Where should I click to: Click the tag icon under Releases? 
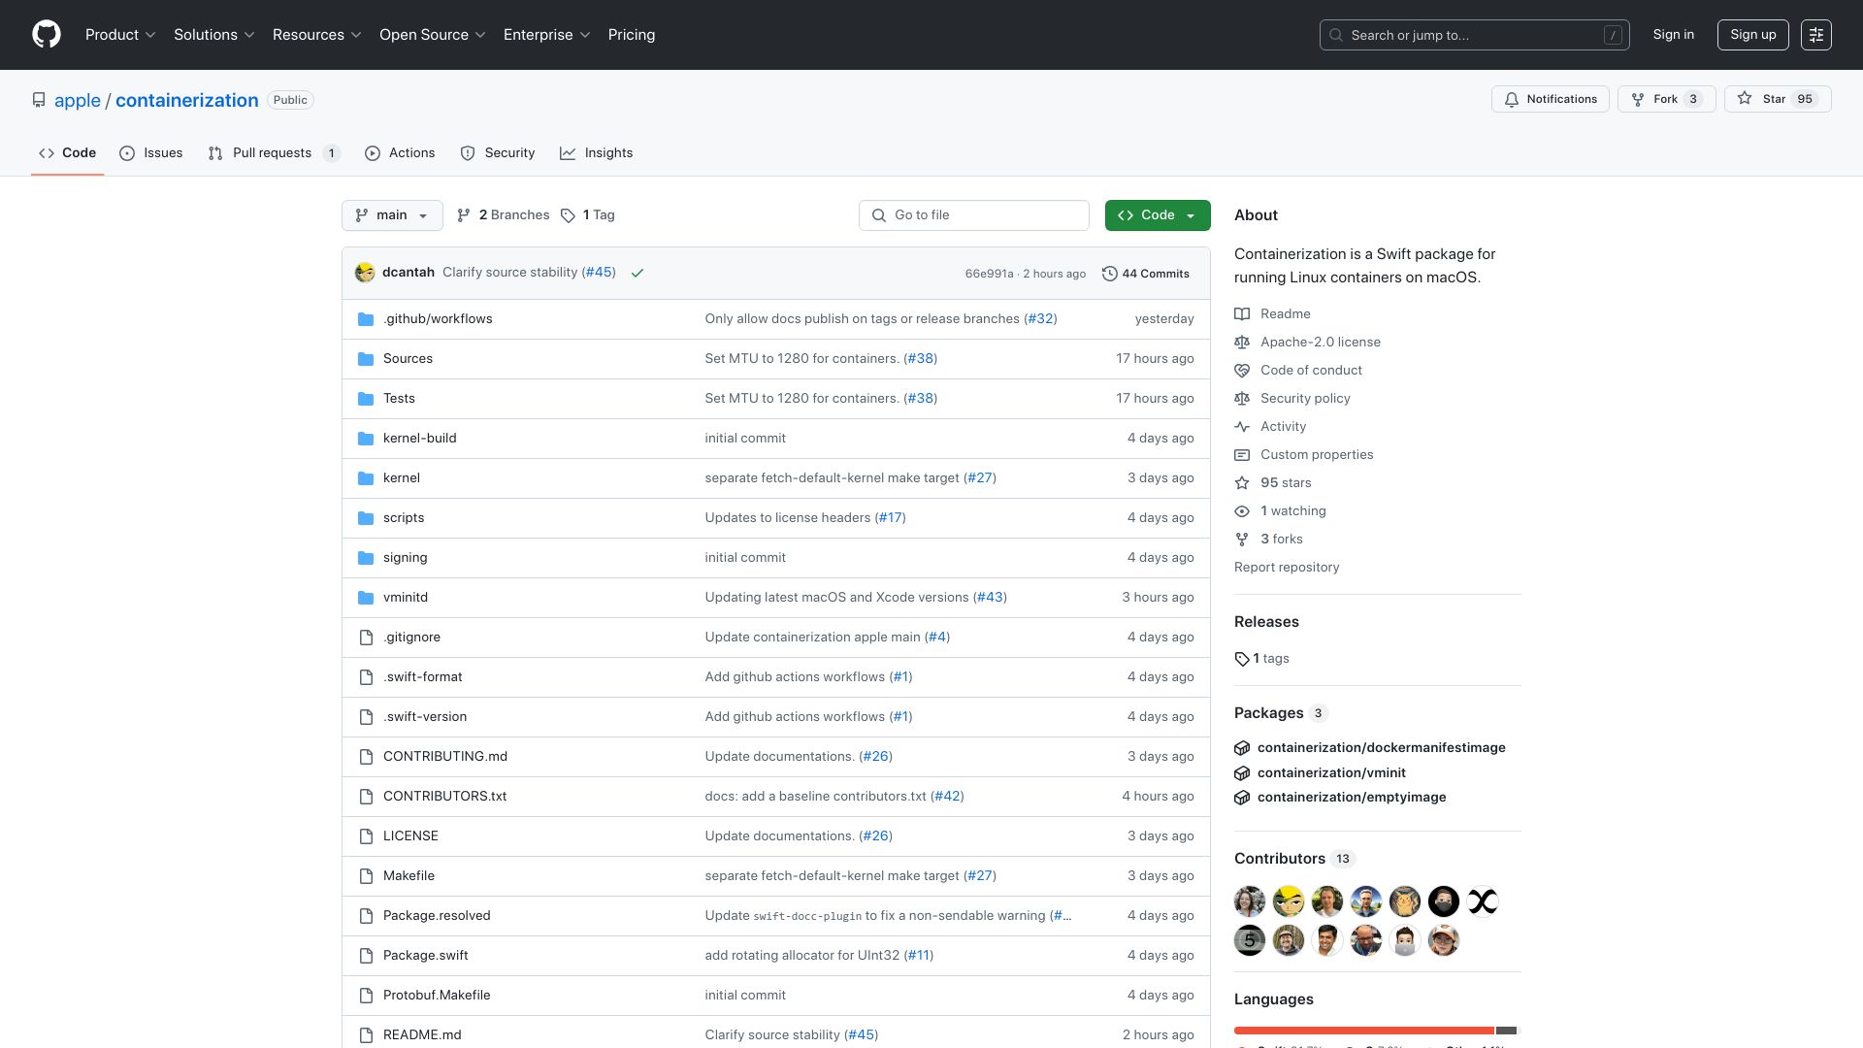click(x=1242, y=659)
